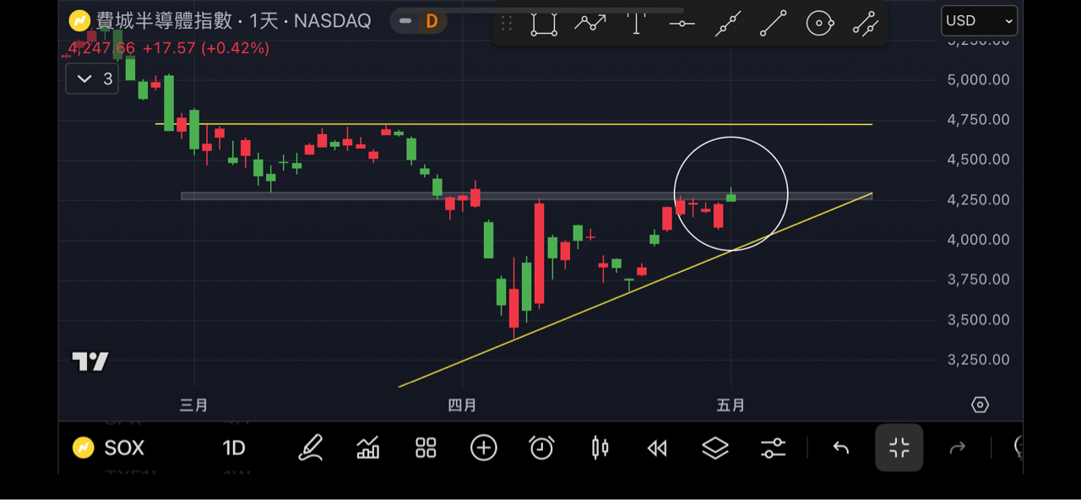Select the arrowed path drawing tool
This screenshot has height=500, width=1081.
[x=590, y=24]
